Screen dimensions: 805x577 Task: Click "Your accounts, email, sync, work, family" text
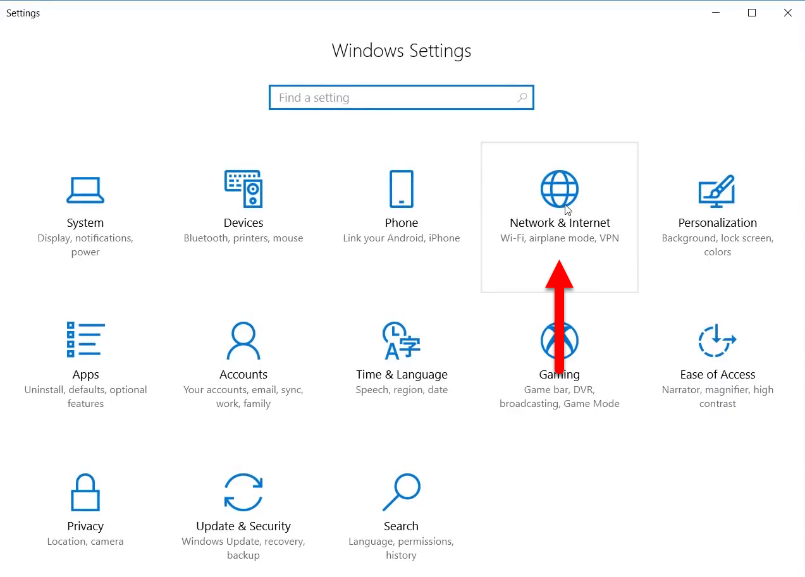coord(243,397)
